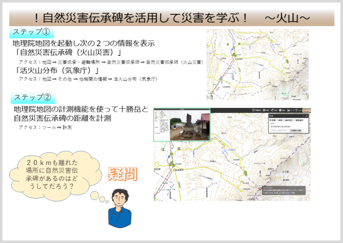
Task: Click the 「活火山分布（気象庁）」 text
Action: [x=57, y=70]
